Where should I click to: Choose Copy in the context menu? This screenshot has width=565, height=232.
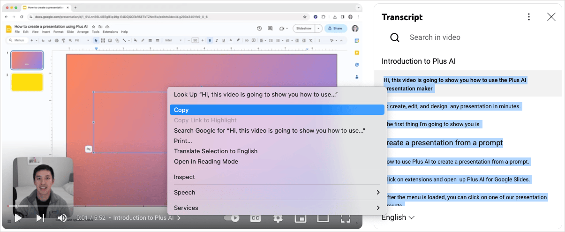click(x=277, y=110)
